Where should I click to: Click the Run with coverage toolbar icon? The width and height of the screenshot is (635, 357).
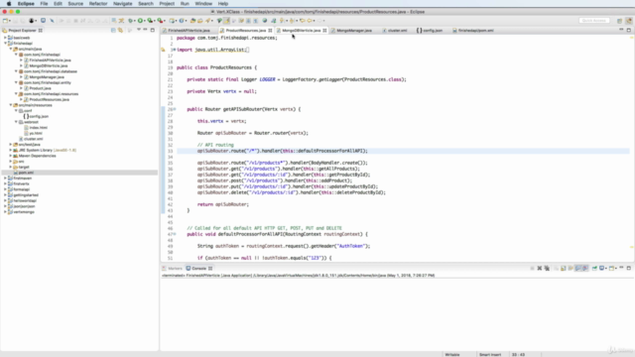(x=150, y=20)
